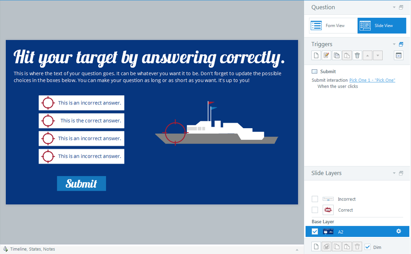Add a new slide layer

(x=316, y=247)
